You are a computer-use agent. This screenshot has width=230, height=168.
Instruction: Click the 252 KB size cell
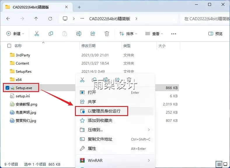(x=172, y=112)
